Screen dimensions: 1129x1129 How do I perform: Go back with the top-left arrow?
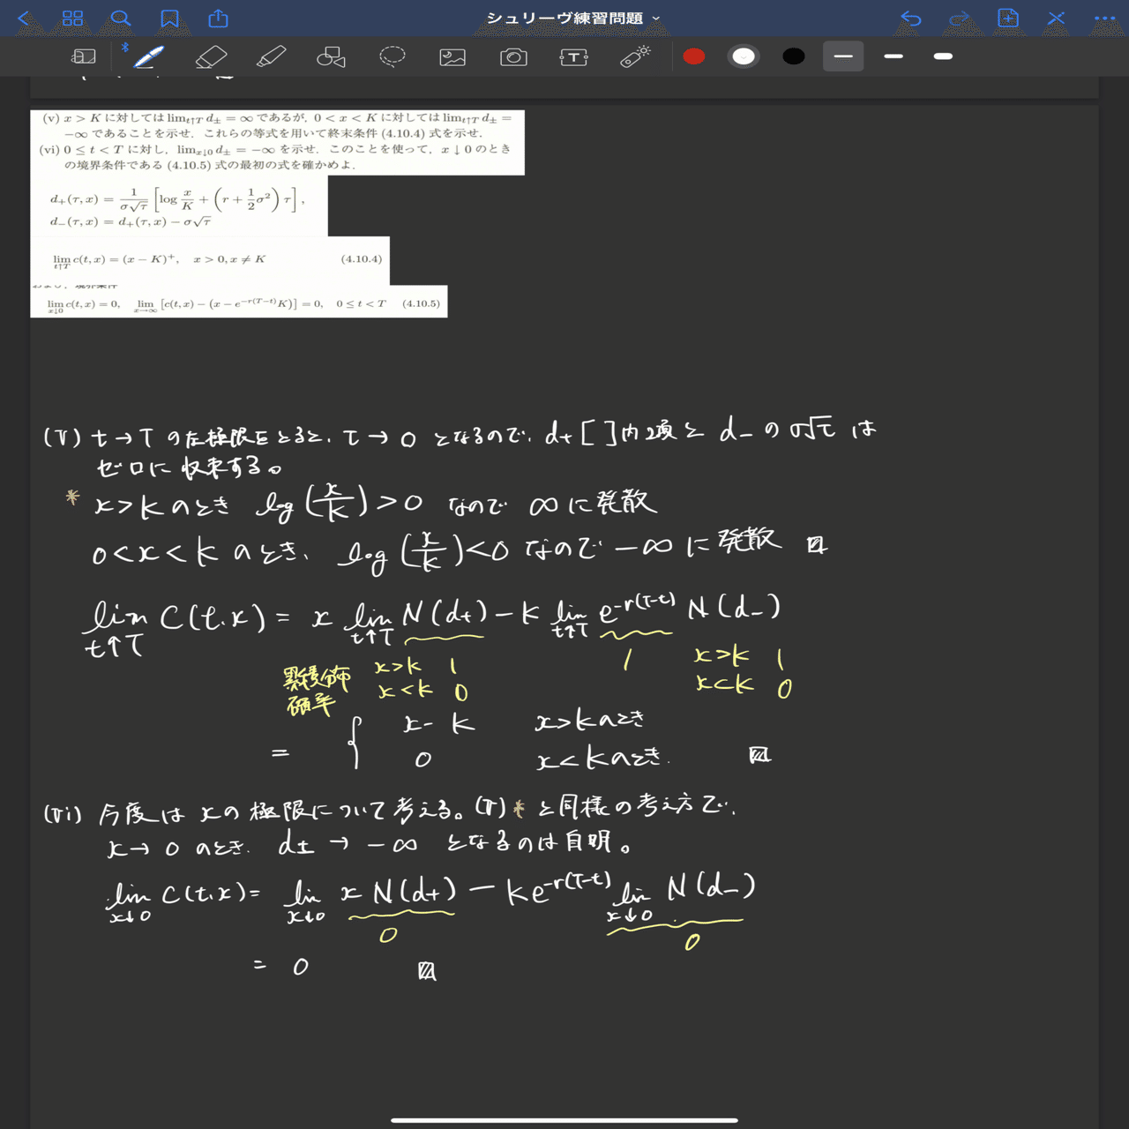tap(24, 18)
